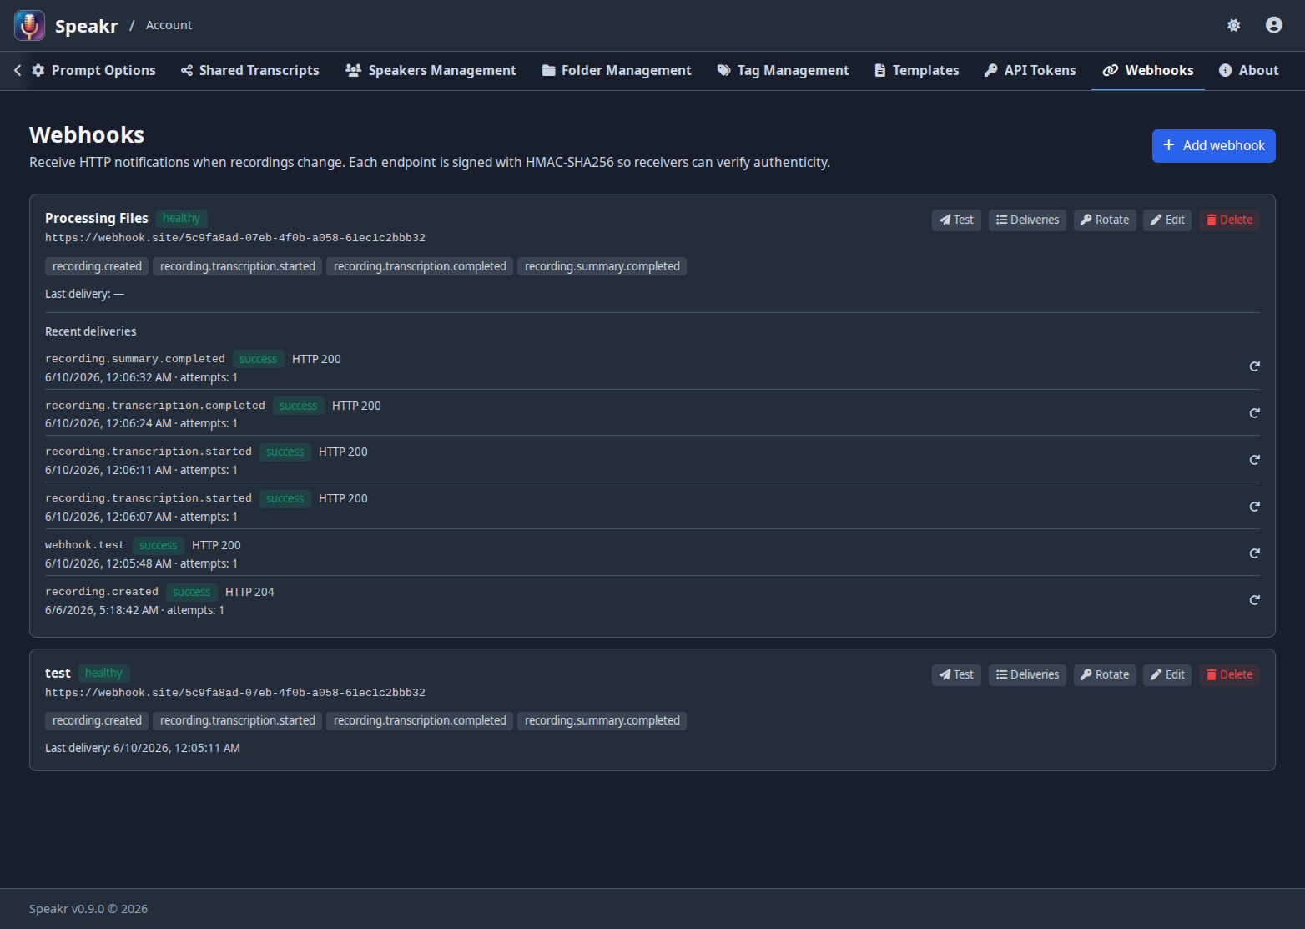1305x929 pixels.
Task: Click 'Last delivery: 6/10/2026, 12:05:11 AM'
Action: tap(143, 748)
